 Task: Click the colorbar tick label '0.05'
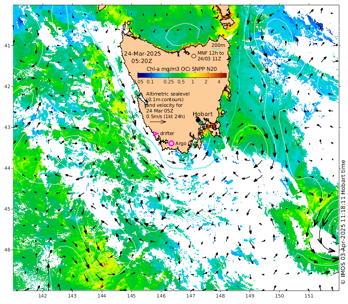coord(138,82)
